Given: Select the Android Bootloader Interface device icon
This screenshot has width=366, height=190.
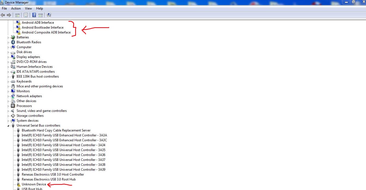Looking at the screenshot, I should click(x=18, y=27).
